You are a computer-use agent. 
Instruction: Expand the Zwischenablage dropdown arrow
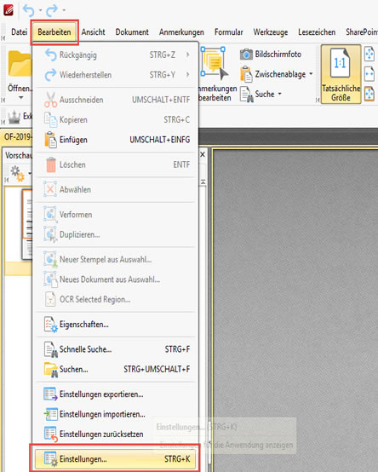tap(311, 74)
